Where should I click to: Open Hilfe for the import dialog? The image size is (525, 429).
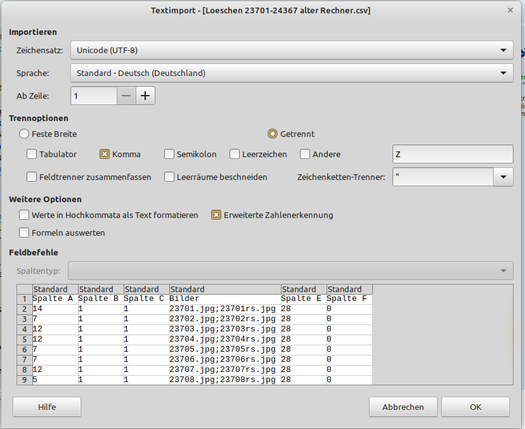pos(47,407)
